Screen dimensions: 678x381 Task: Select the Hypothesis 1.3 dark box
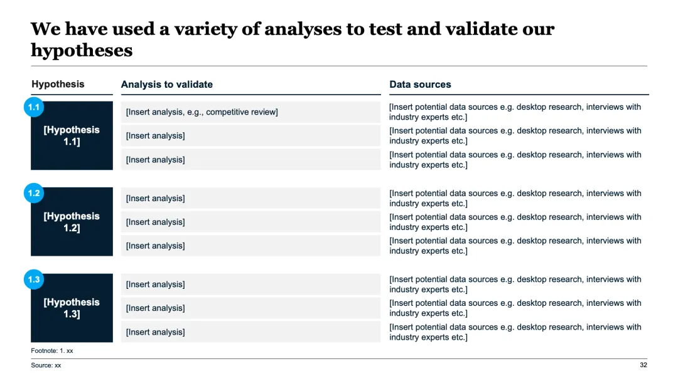(72, 309)
